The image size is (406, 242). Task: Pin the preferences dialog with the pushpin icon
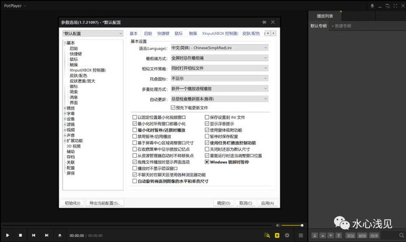264,22
